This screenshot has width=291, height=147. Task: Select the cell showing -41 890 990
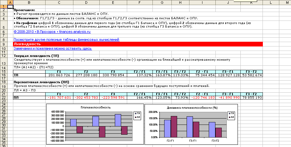click(228, 97)
